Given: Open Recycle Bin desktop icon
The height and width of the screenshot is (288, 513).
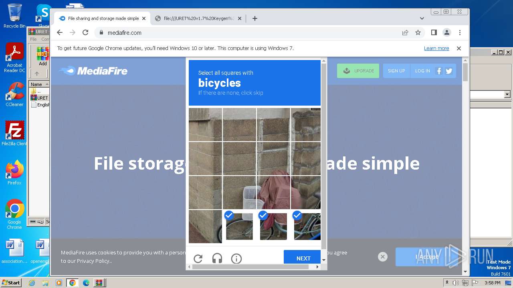Looking at the screenshot, I should tap(14, 16).
